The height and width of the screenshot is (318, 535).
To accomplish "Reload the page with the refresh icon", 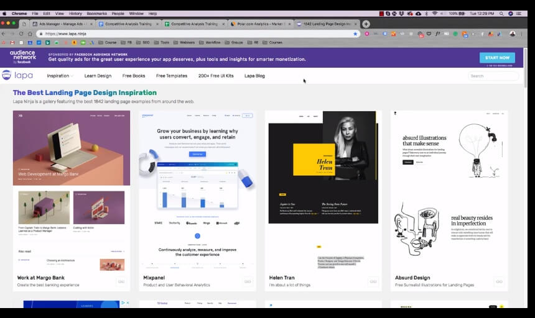I will (x=21, y=34).
